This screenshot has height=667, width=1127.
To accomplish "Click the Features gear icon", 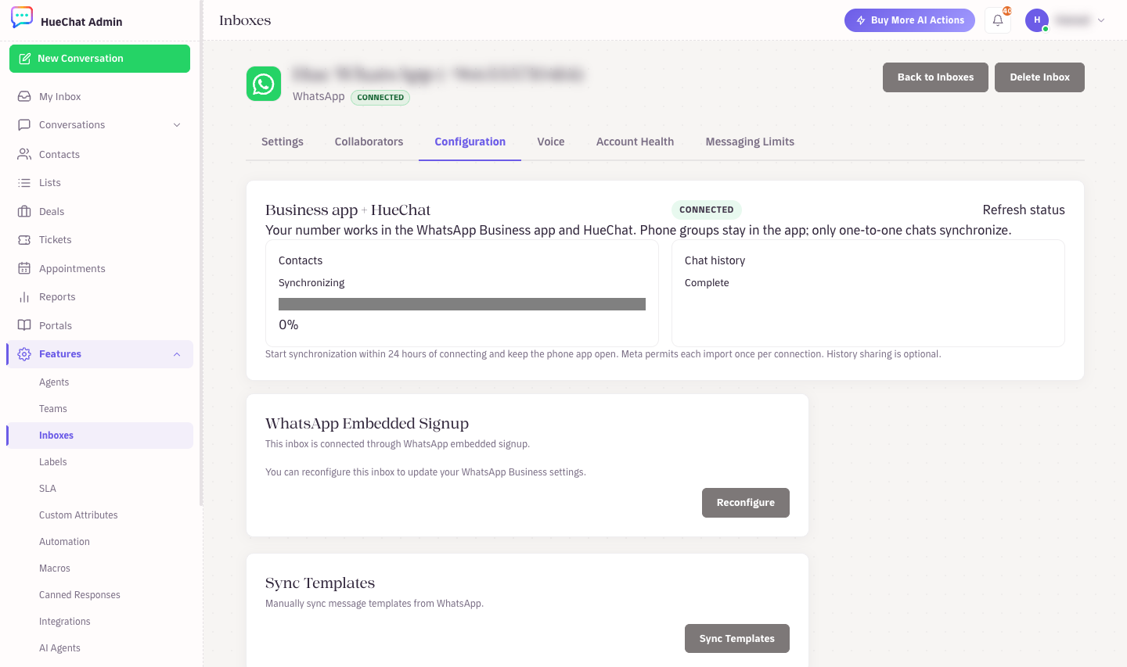I will tap(24, 353).
